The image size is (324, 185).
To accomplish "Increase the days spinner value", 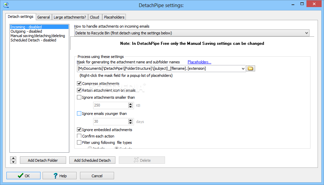I will pyautogui.click(x=130, y=120).
